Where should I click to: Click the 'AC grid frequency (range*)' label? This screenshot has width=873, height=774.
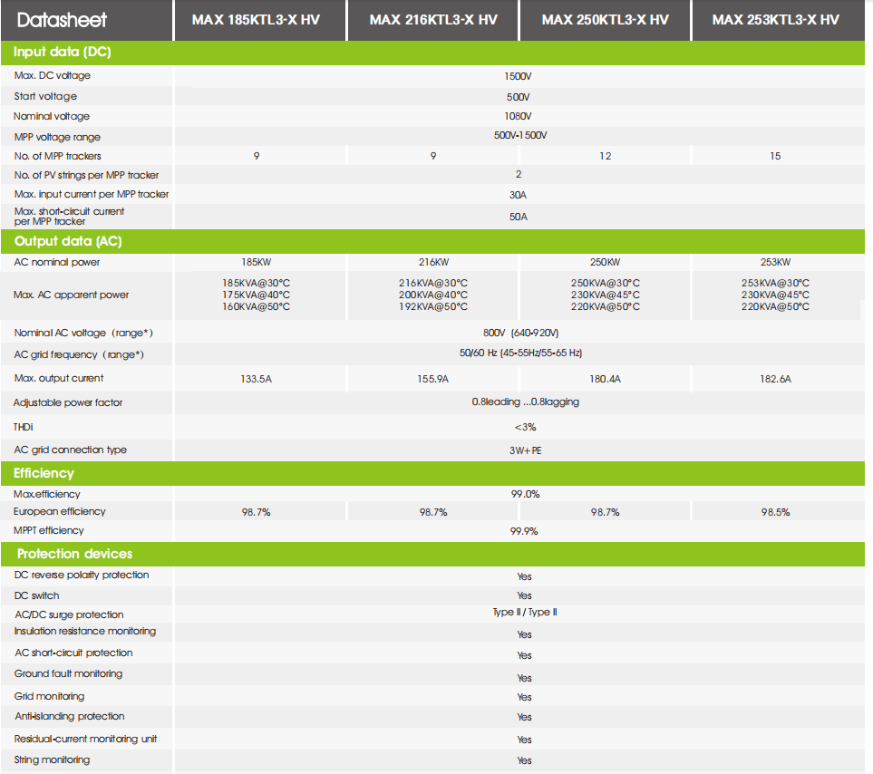click(x=79, y=354)
